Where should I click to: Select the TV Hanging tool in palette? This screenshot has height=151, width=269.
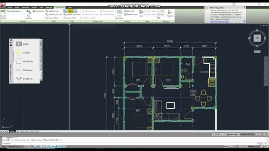(x=24, y=70)
